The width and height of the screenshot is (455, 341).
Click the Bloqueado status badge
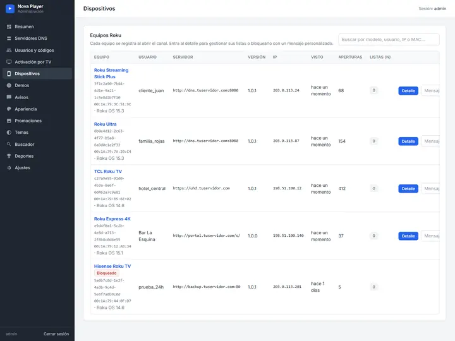click(x=107, y=273)
